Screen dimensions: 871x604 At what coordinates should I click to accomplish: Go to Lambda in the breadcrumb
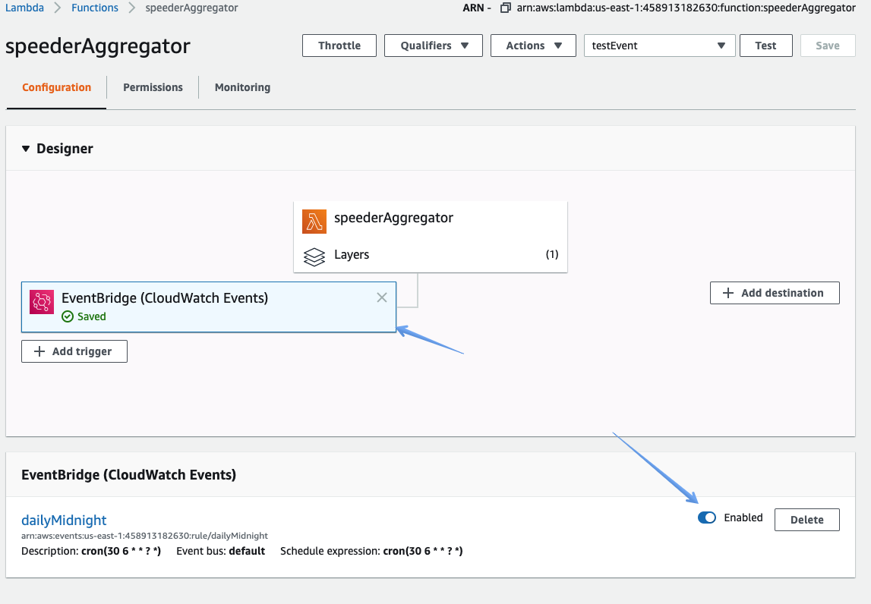(24, 8)
